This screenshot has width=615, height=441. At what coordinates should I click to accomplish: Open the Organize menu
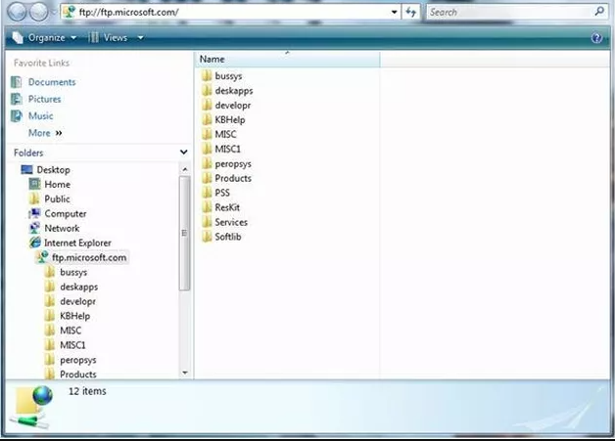coord(44,37)
